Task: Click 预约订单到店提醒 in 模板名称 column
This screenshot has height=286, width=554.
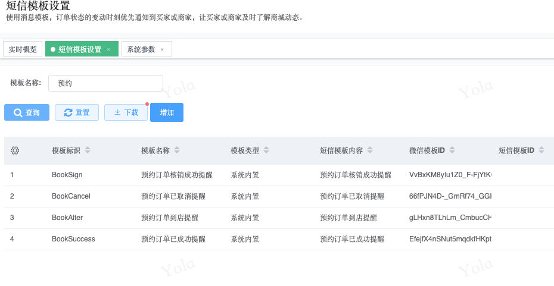Action: point(170,218)
